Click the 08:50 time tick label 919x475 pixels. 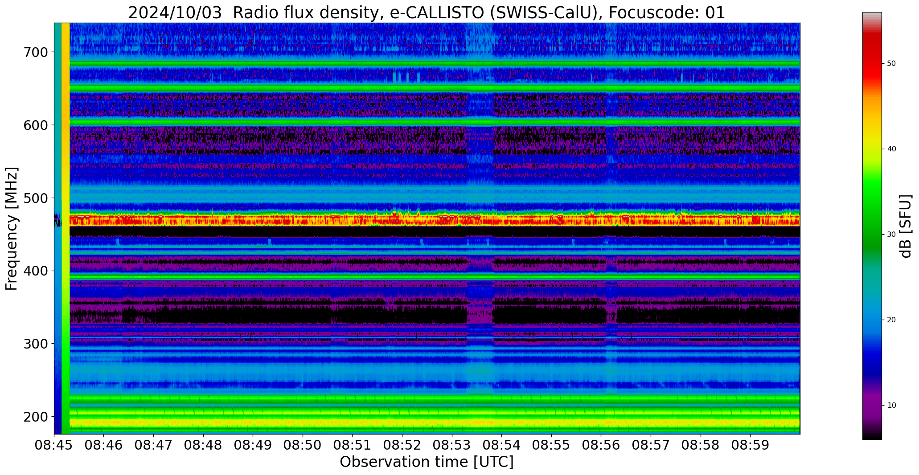(303, 445)
